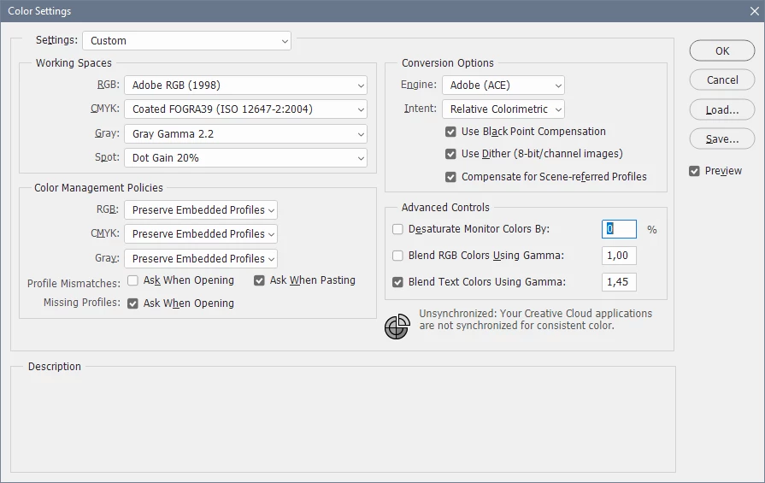Click Blend RGB Colors gamma field 1,00
The image size is (765, 483).
tap(619, 256)
